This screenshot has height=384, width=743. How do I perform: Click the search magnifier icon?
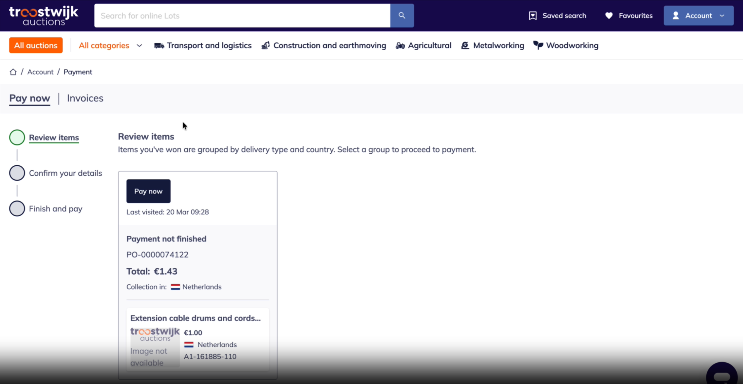click(x=401, y=15)
